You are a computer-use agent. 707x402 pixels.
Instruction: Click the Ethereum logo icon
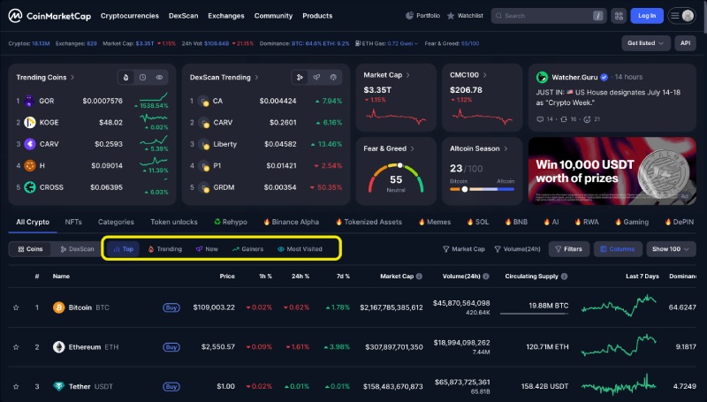click(x=58, y=347)
